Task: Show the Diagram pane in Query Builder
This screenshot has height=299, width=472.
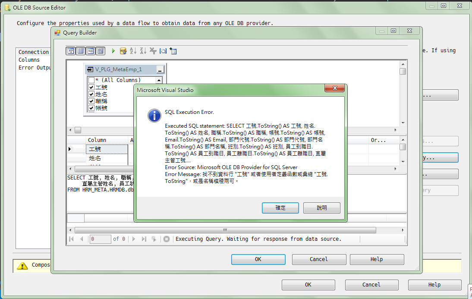Action: pos(71,51)
